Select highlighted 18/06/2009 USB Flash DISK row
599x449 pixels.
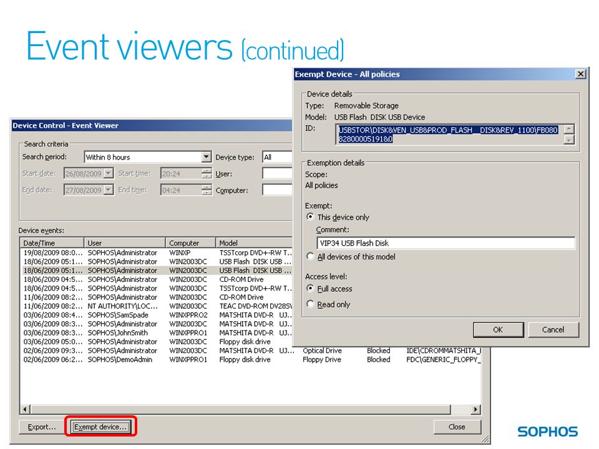coord(157,270)
